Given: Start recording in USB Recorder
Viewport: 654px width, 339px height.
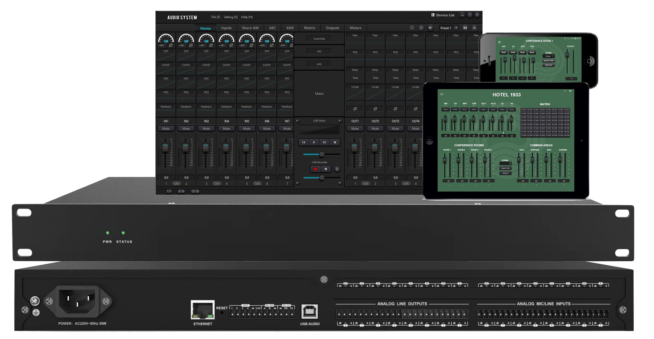Looking at the screenshot, I should pyautogui.click(x=315, y=169).
